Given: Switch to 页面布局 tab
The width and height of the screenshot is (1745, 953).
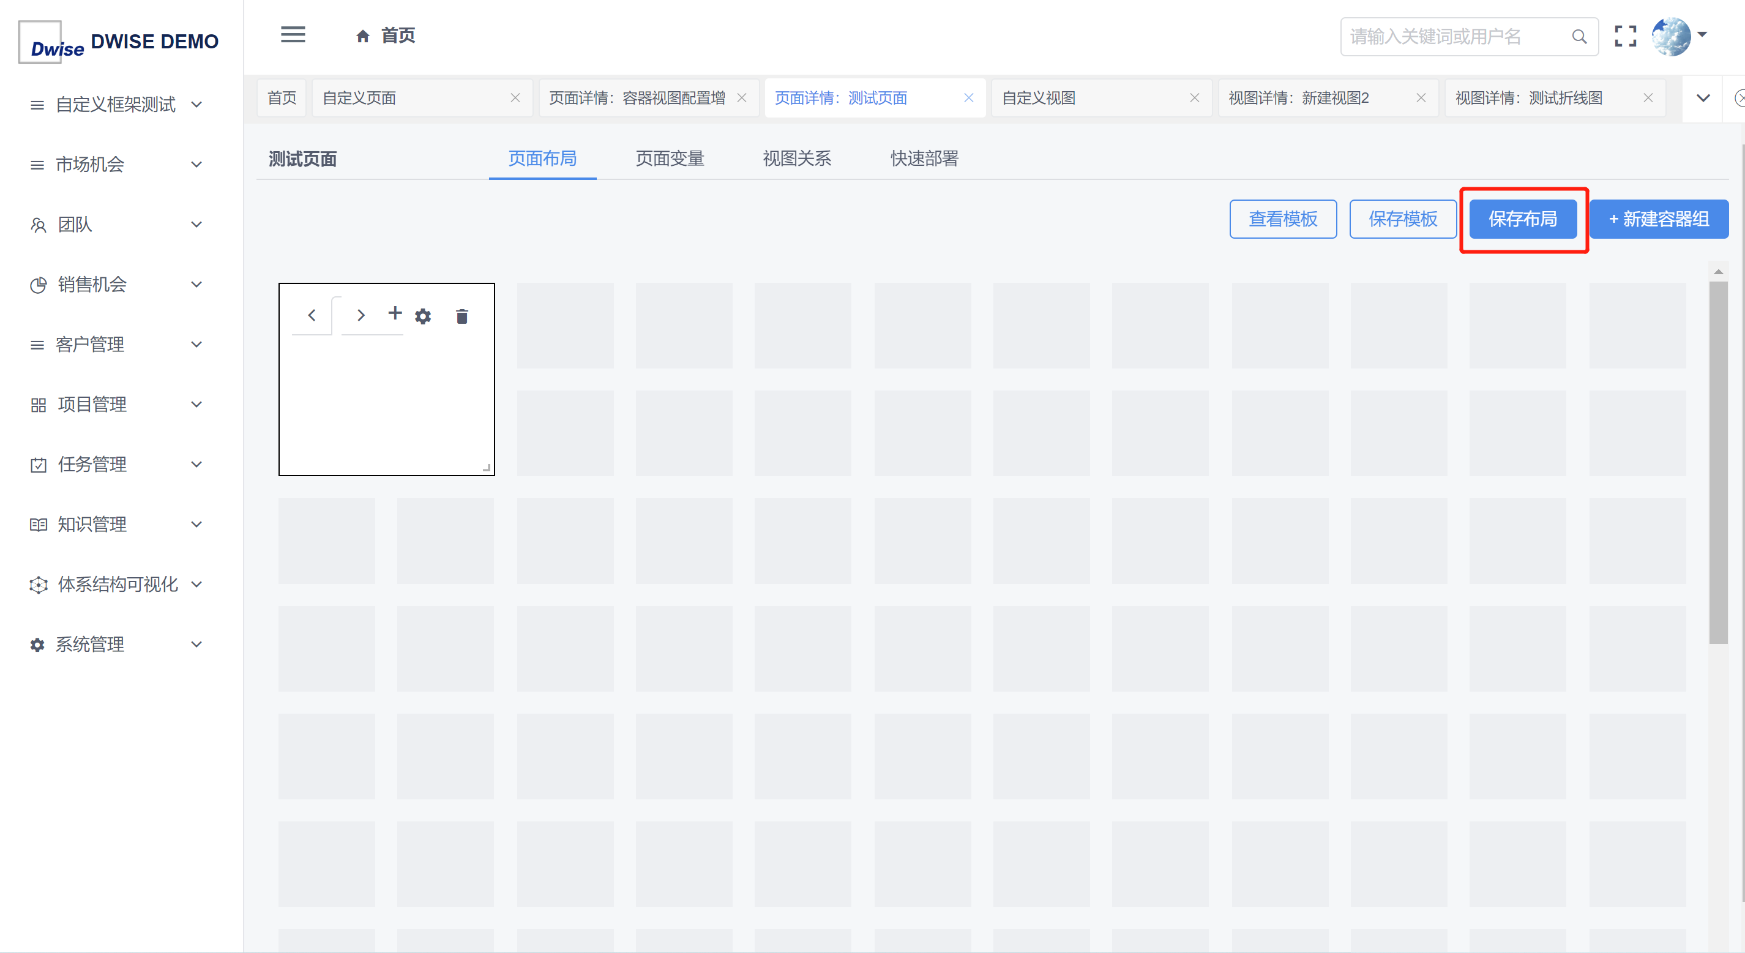Looking at the screenshot, I should (543, 159).
